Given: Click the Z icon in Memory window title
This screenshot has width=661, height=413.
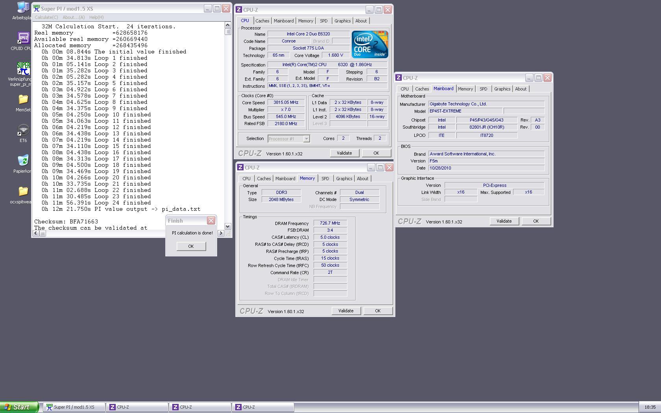Looking at the screenshot, I should pyautogui.click(x=240, y=167).
